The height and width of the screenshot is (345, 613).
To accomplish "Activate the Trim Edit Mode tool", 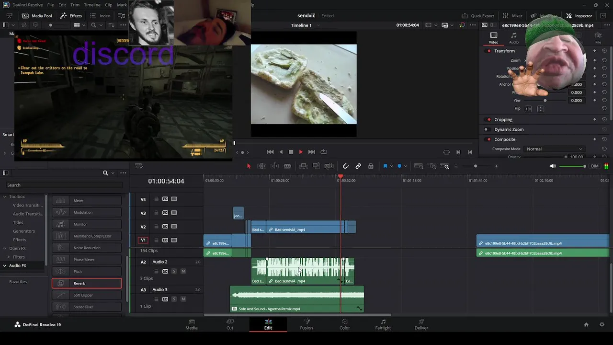I will tap(262, 166).
